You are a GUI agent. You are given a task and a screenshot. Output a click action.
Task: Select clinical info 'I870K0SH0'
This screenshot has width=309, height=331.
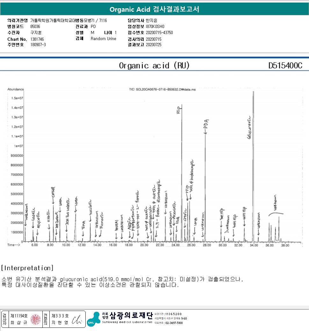(155, 27)
